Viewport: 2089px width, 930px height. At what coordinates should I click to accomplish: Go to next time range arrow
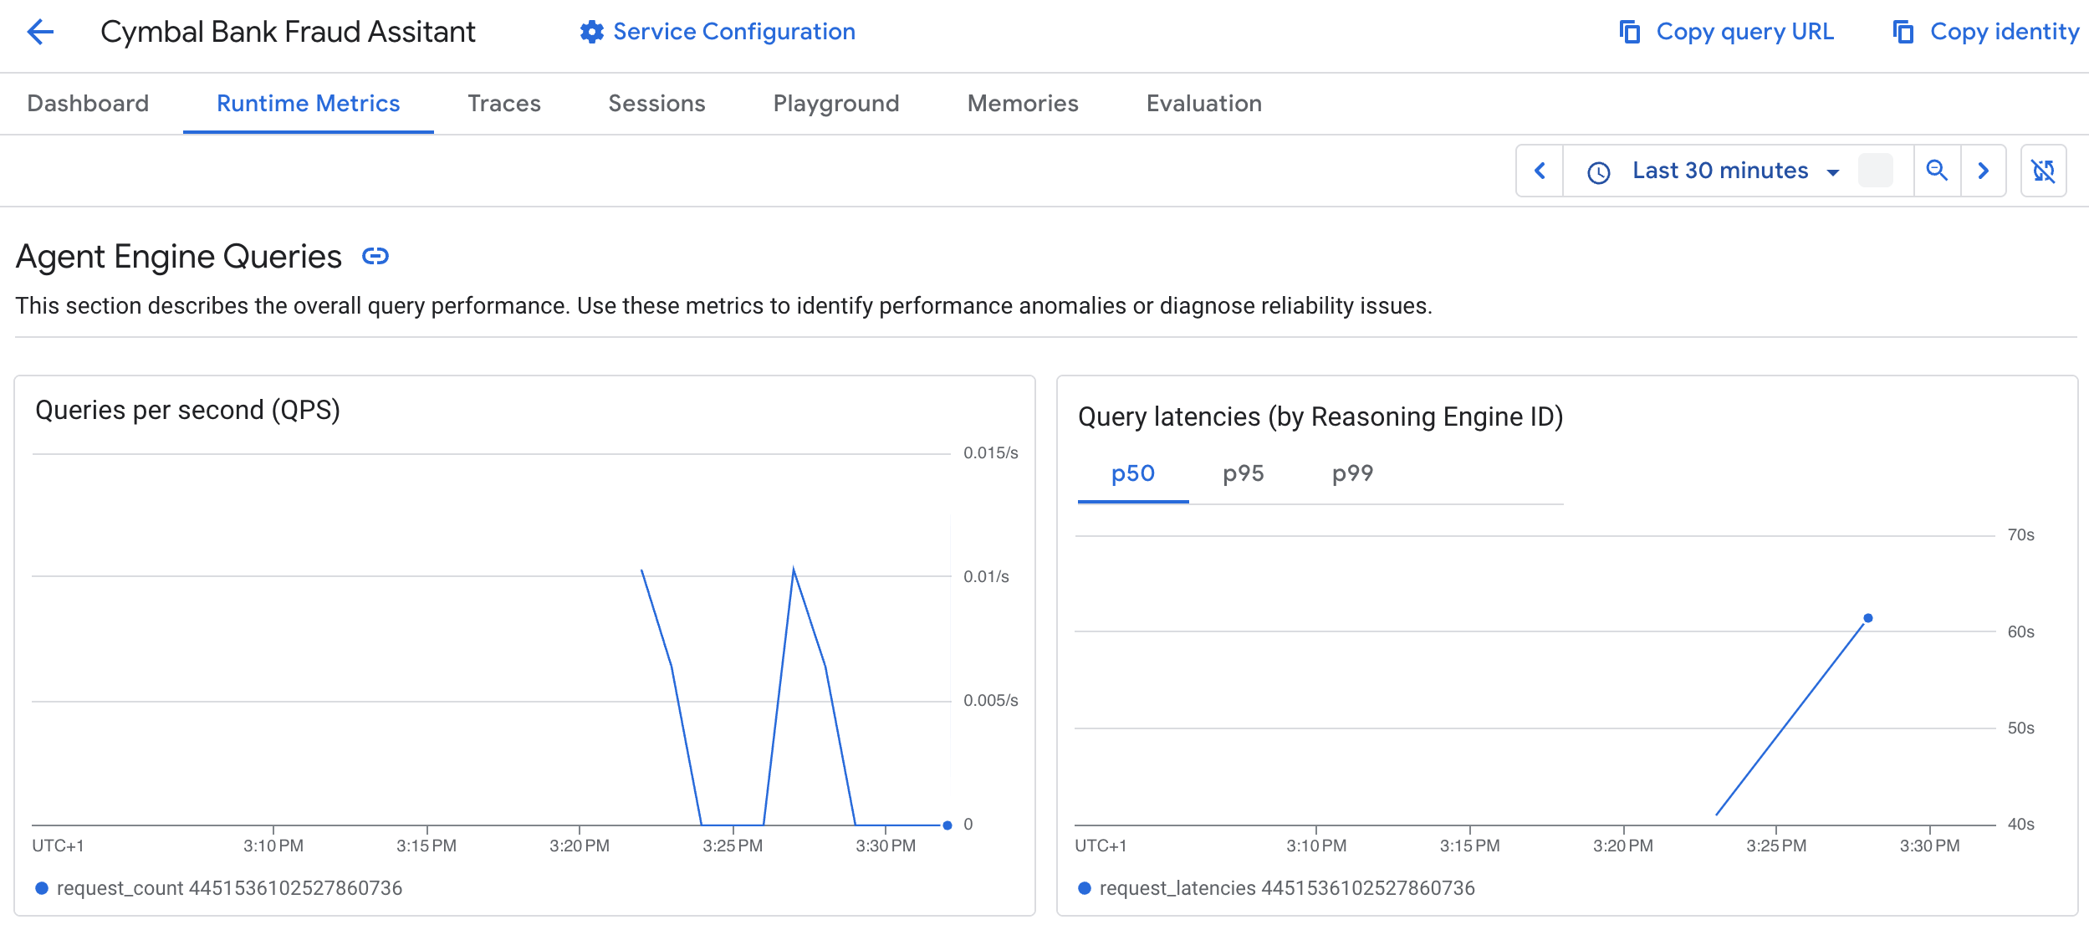point(1983,171)
